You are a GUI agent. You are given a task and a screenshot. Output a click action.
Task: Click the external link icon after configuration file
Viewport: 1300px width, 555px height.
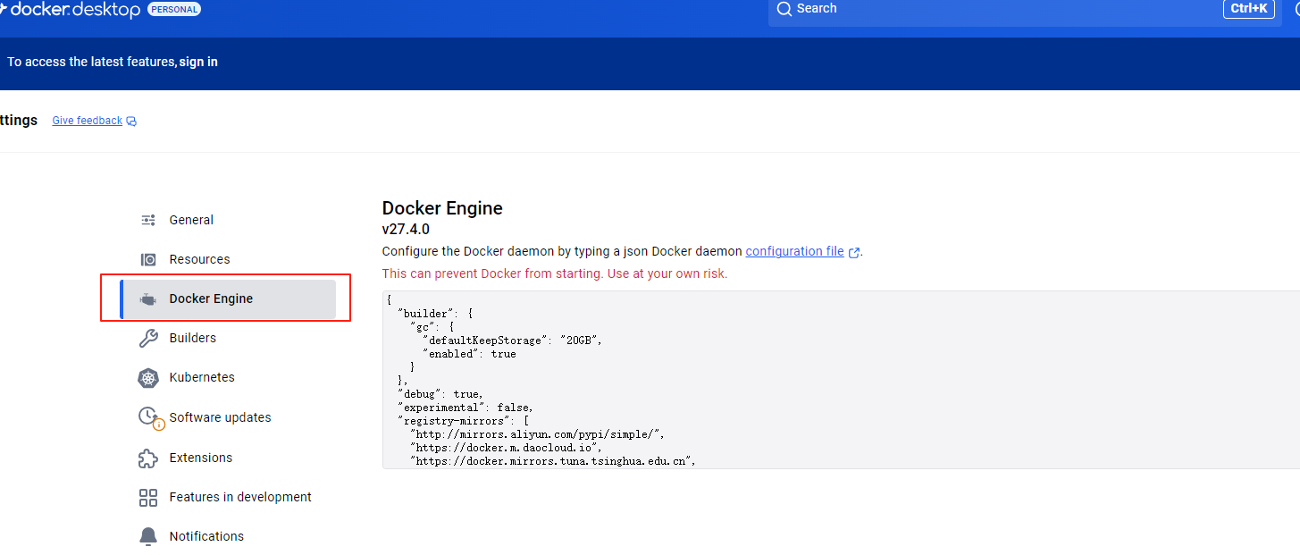853,252
